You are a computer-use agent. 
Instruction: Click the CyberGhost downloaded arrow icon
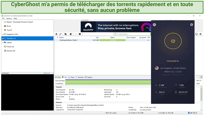tap(156, 85)
